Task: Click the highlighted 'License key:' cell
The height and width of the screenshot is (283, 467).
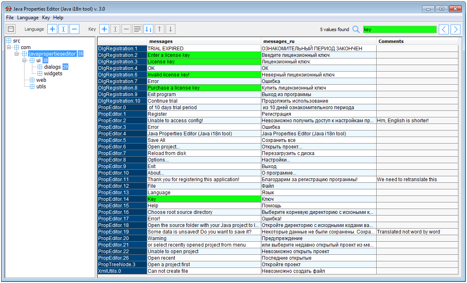Action: tap(204, 62)
